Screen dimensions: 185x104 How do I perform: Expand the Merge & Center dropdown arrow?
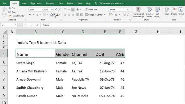104,15
